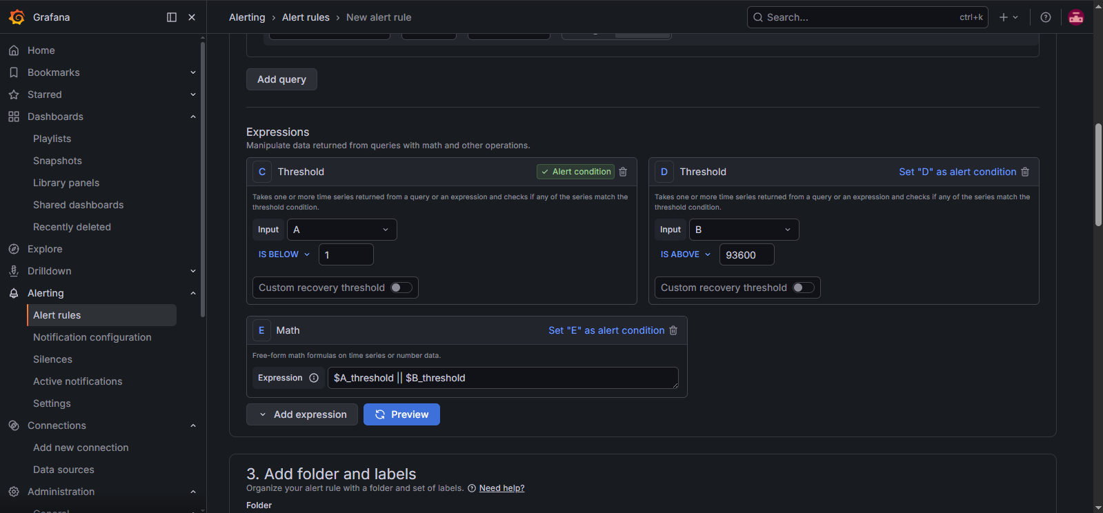This screenshot has width=1103, height=513.
Task: Collapse the Connections section
Action: pos(193,425)
